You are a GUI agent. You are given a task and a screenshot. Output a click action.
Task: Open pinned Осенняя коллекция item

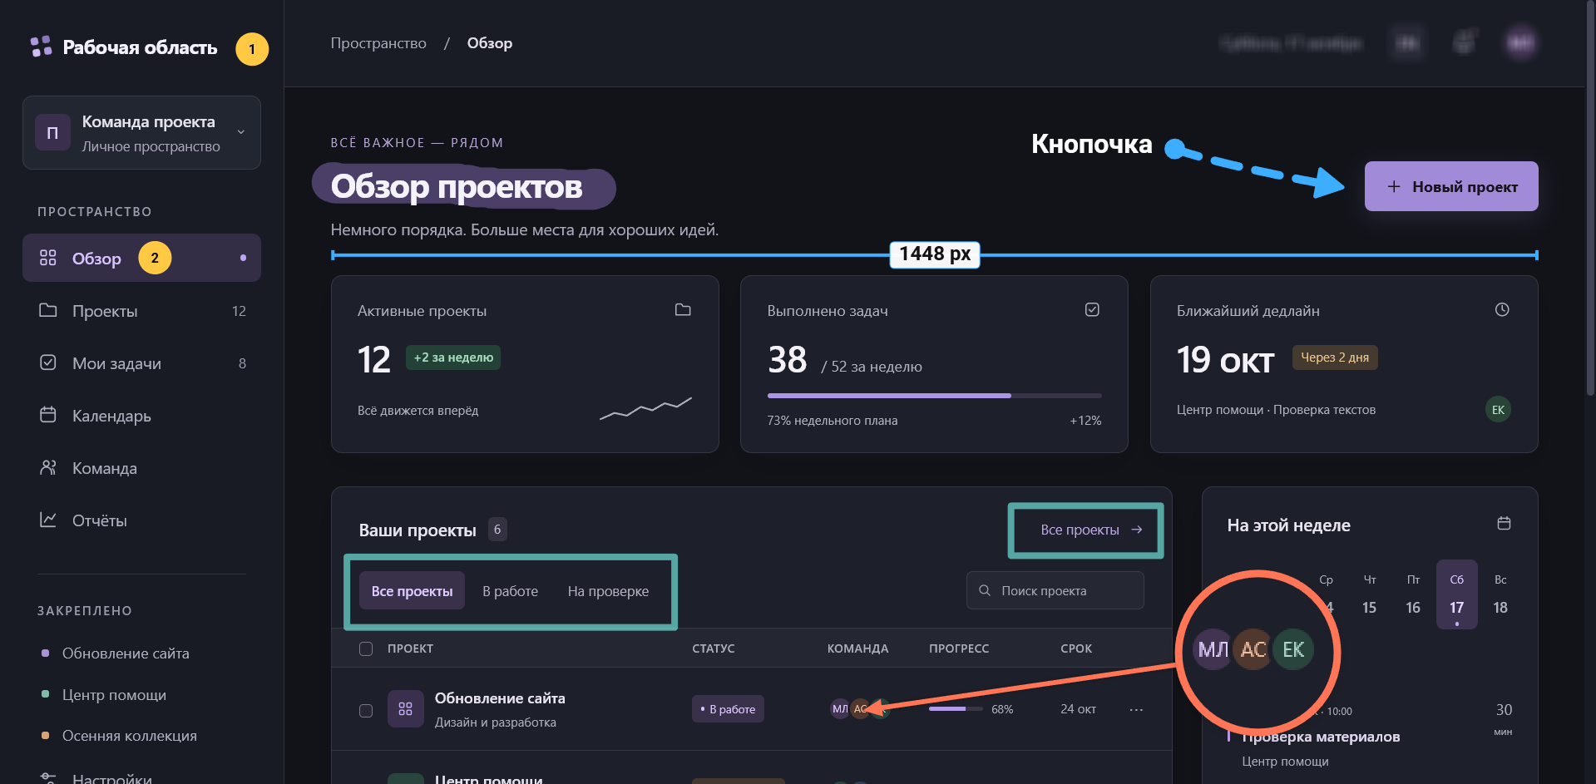[130, 735]
